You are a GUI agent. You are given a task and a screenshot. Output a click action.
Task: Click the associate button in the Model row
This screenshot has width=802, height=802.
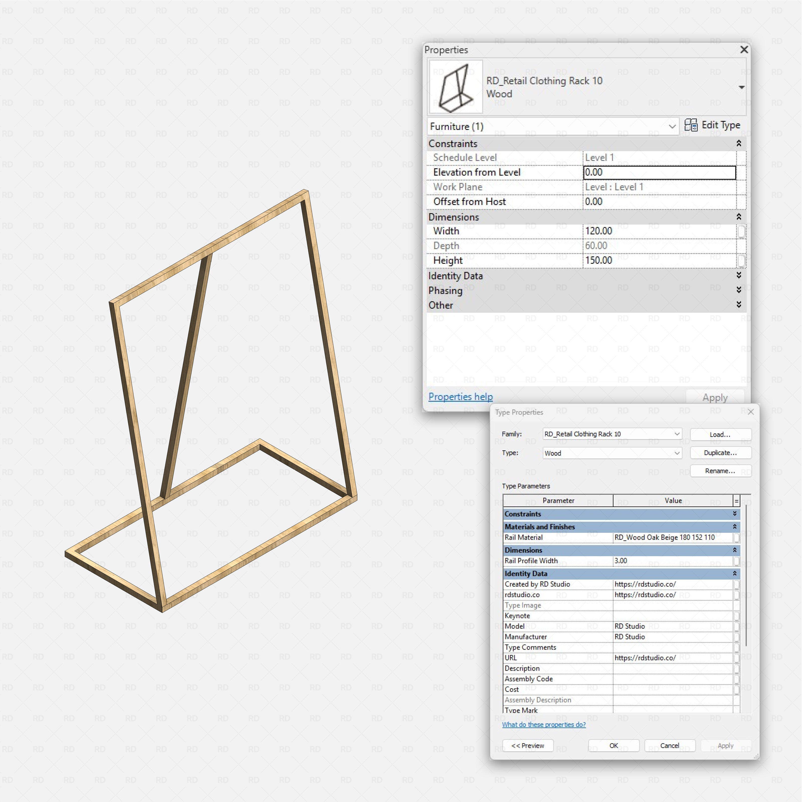(736, 627)
